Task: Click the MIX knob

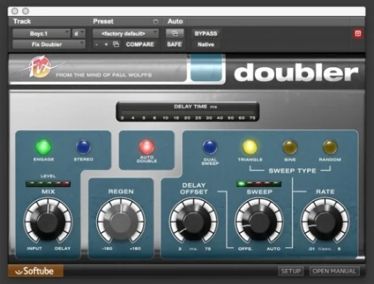Action: (48, 221)
